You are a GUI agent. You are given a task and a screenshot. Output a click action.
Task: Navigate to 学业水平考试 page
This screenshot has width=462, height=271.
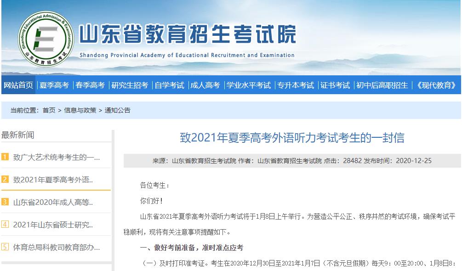(x=248, y=85)
